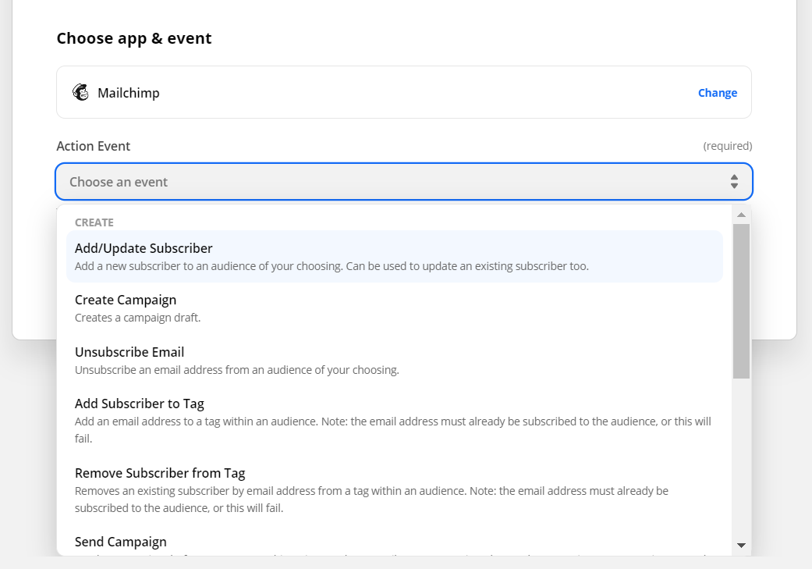
Task: Click the CREATE section header
Action: coord(94,222)
